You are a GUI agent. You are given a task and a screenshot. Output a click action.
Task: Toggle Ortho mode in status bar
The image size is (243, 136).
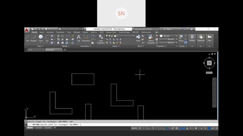pos(149,128)
